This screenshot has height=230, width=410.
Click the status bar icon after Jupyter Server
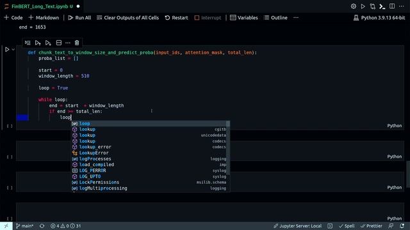click(330, 226)
